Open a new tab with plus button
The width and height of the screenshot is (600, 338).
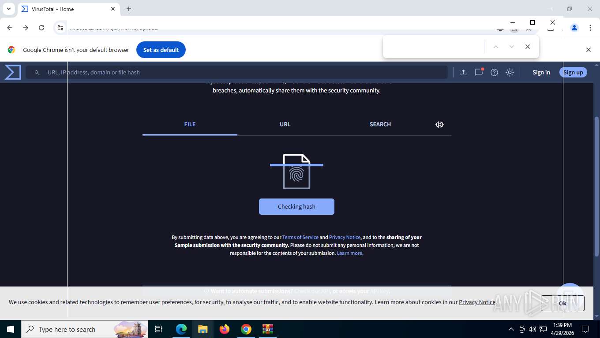click(x=129, y=9)
